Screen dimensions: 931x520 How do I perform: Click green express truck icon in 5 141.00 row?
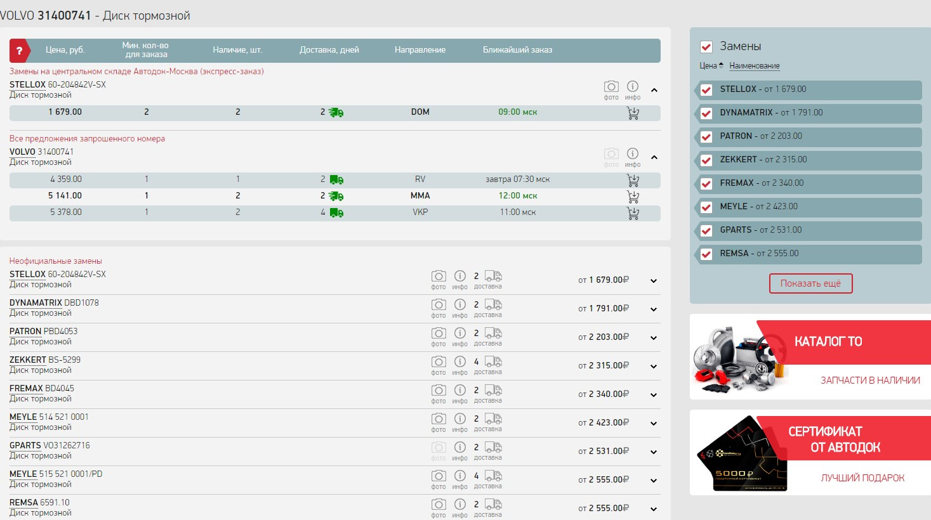(x=336, y=197)
